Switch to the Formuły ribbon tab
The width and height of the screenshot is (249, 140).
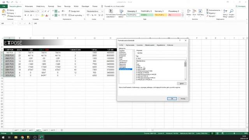51,6
